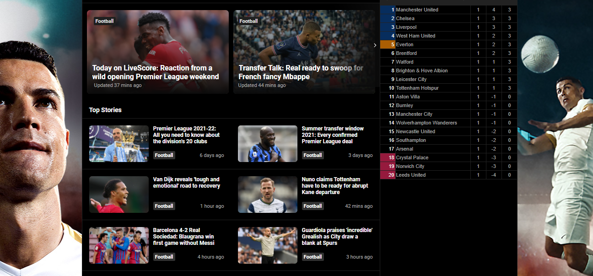593x276 pixels.
Task: Select Brighton & Hove Albion row
Action: [x=448, y=70]
